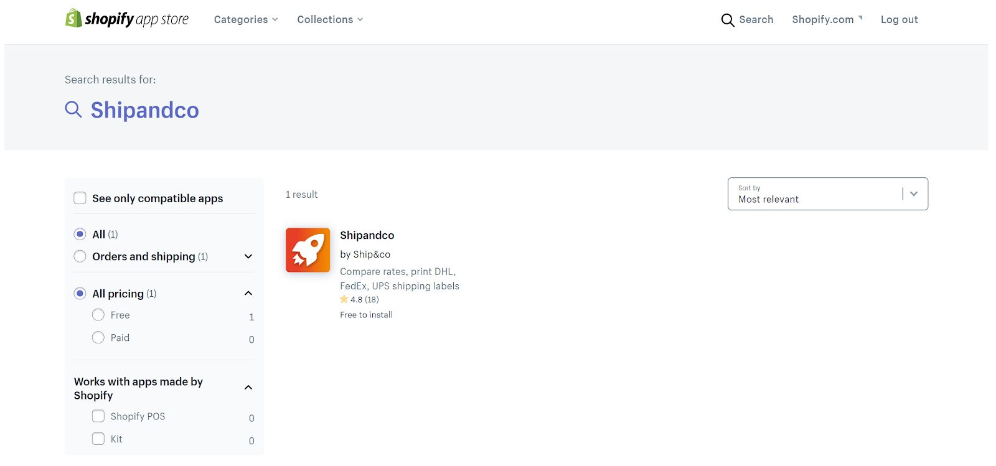Enable See only compatible apps checkbox
The width and height of the screenshot is (996, 466).
(80, 198)
